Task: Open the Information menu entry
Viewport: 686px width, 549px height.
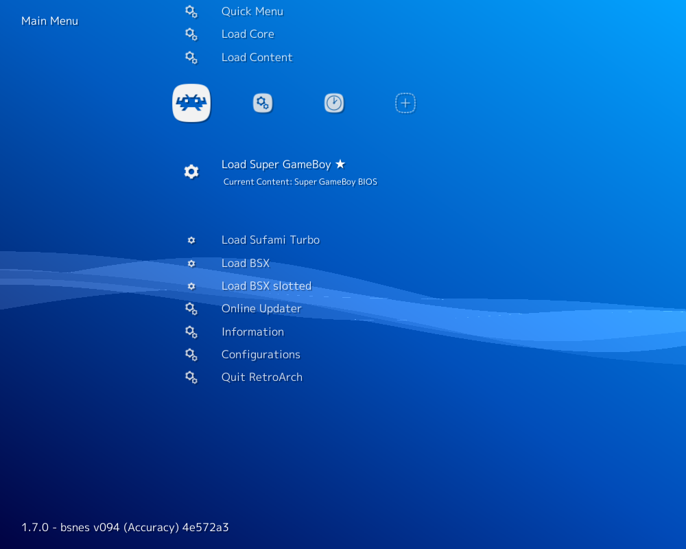Action: pyautogui.click(x=252, y=332)
